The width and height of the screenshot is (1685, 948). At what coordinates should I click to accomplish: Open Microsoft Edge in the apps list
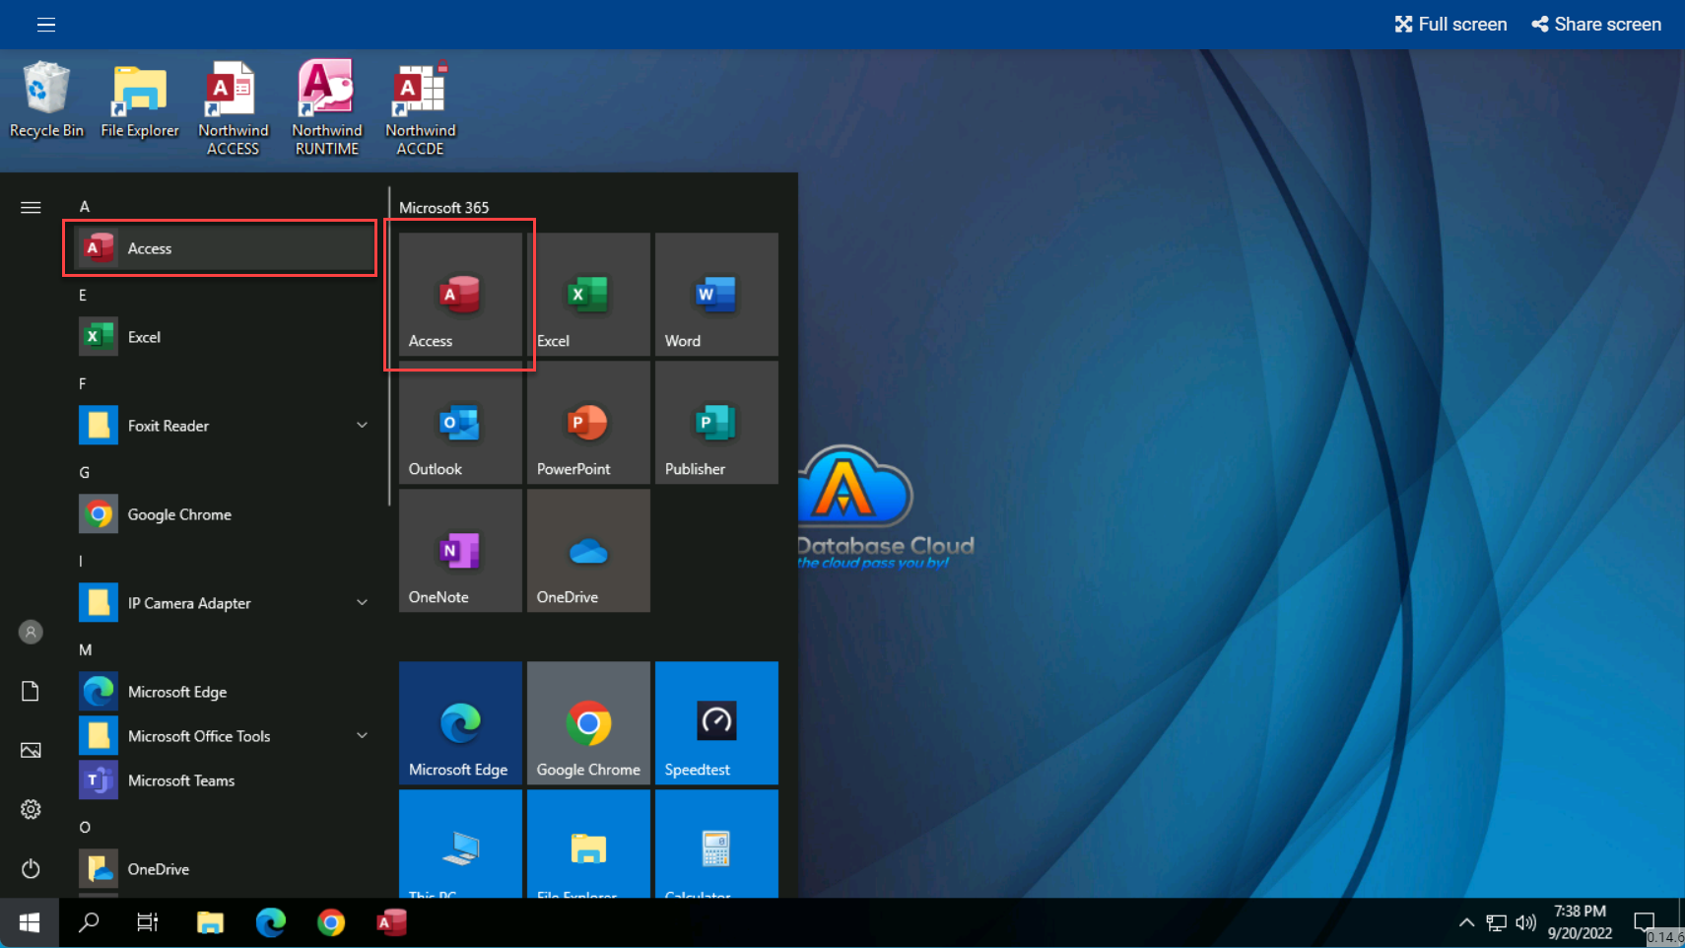(227, 692)
